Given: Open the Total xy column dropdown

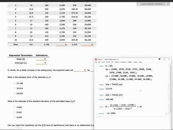Looking at the screenshot, I should pos(62,44).
